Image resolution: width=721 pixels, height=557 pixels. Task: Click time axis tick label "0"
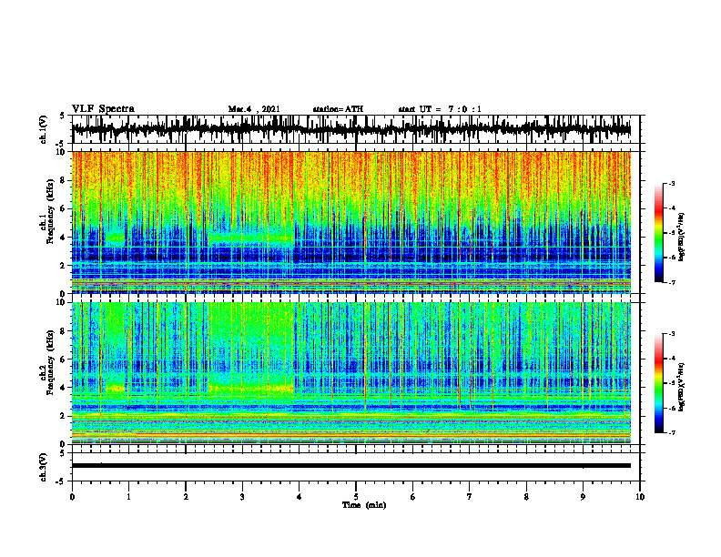(72, 497)
